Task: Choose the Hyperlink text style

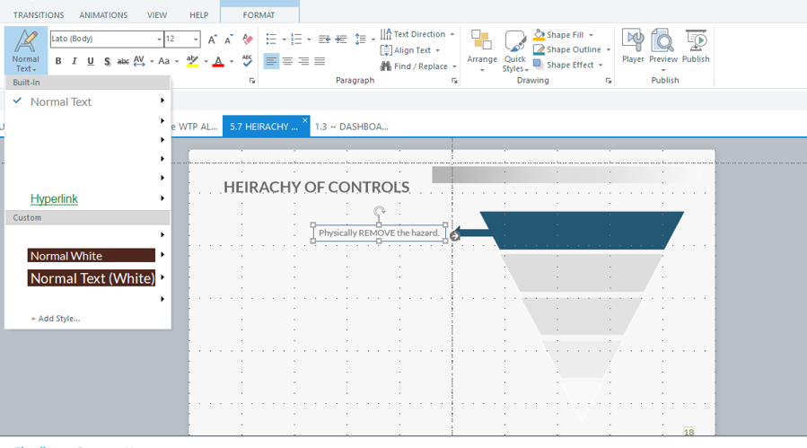Action: click(54, 198)
